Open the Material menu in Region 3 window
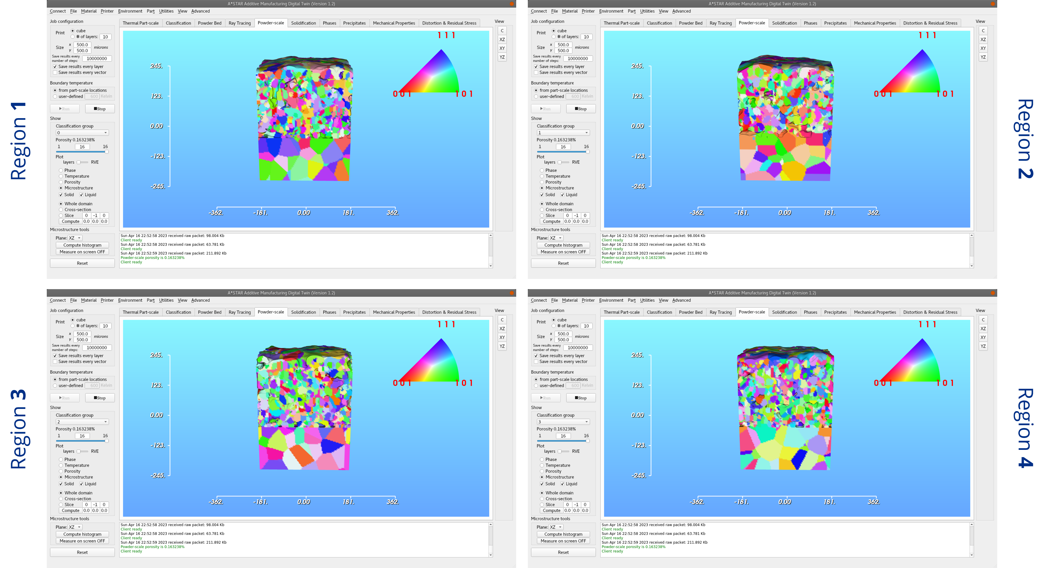 pyautogui.click(x=89, y=301)
